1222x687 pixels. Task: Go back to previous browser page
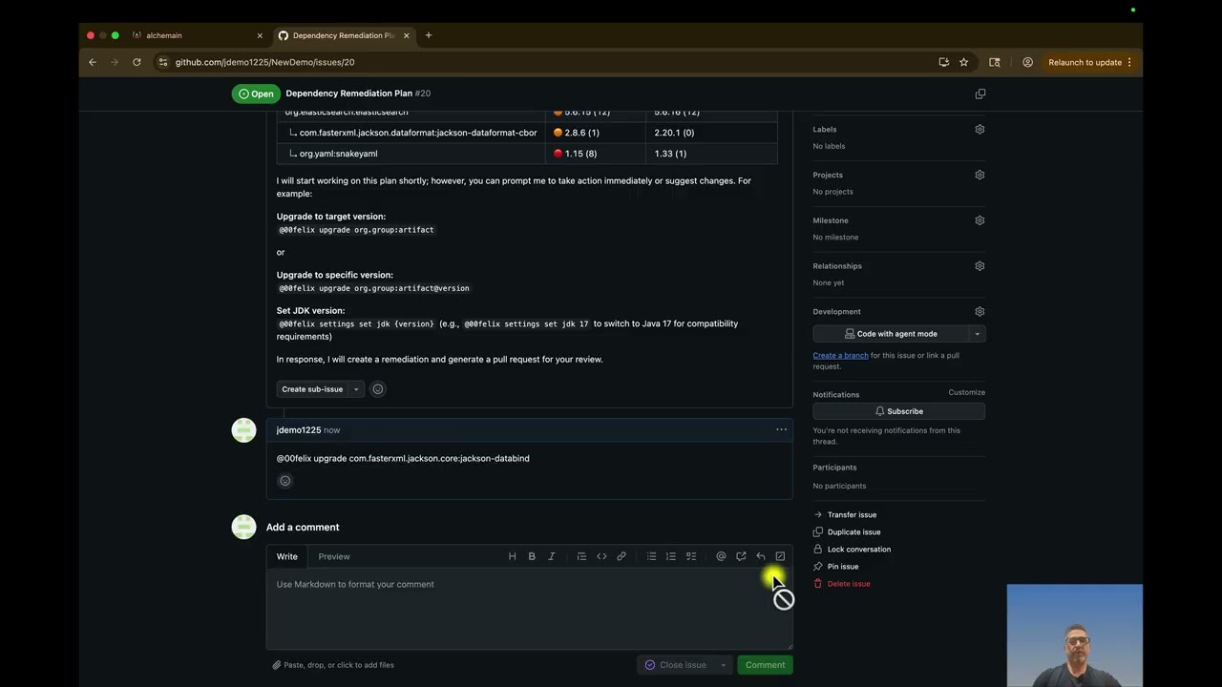click(x=93, y=62)
